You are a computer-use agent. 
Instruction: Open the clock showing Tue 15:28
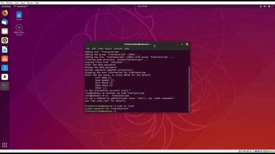click(142, 6)
